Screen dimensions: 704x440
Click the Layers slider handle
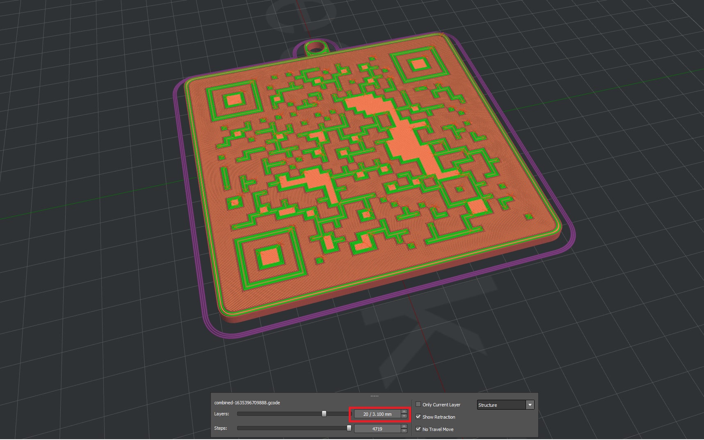tap(324, 414)
